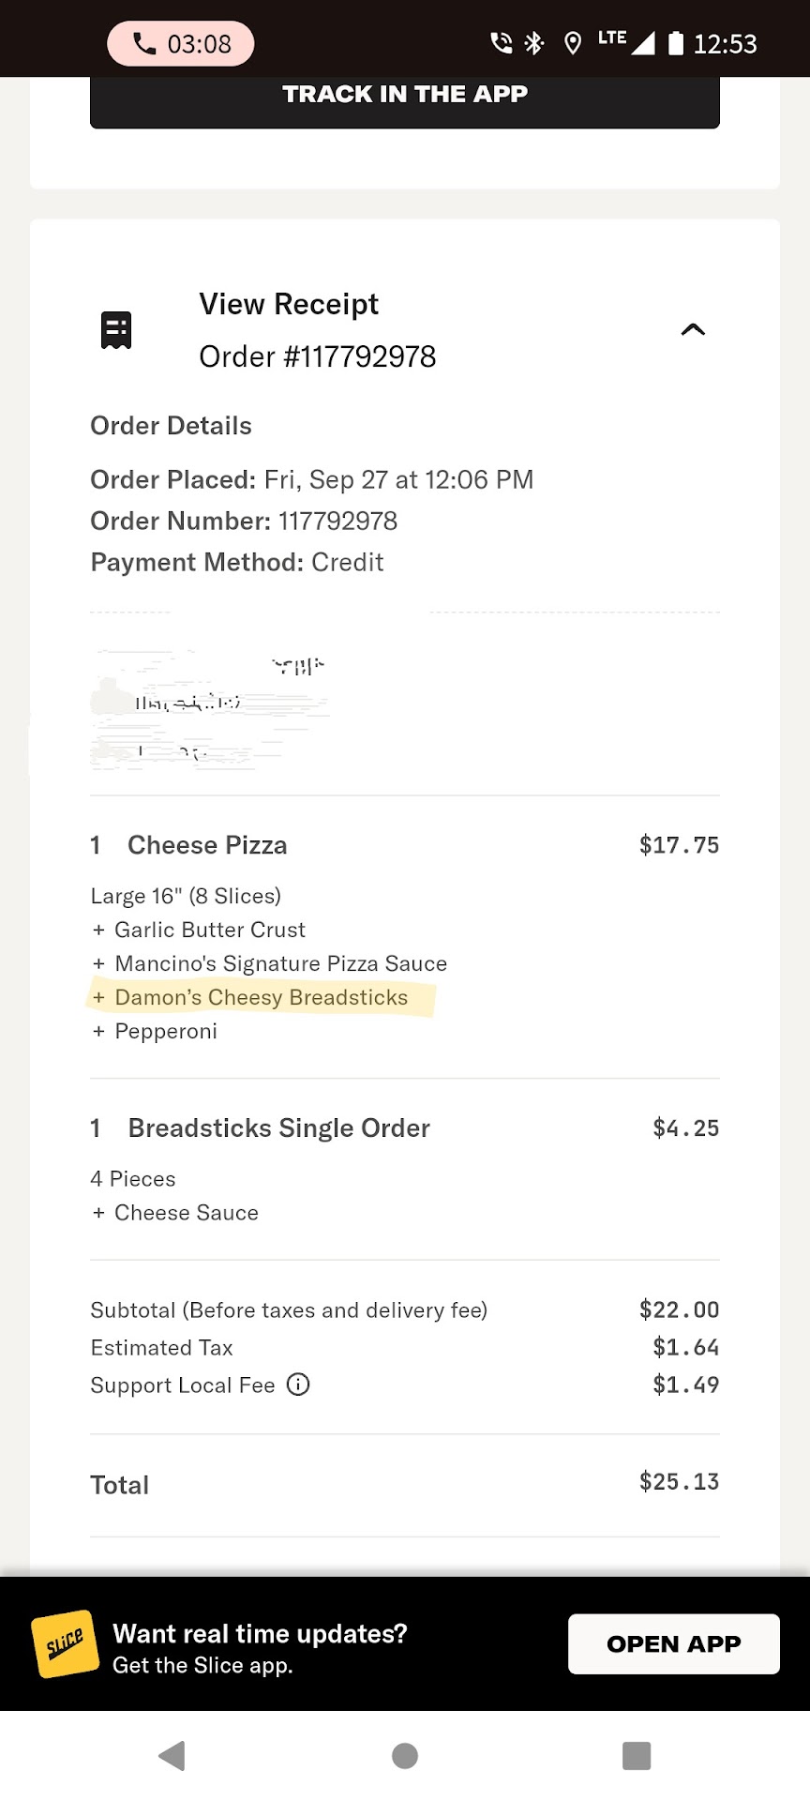810x1801 pixels.
Task: Tap the location icon in status bar
Action: click(x=572, y=43)
